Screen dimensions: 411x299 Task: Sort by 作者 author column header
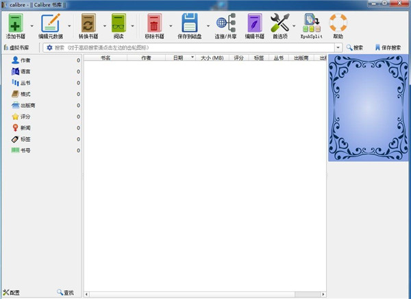[x=147, y=58]
